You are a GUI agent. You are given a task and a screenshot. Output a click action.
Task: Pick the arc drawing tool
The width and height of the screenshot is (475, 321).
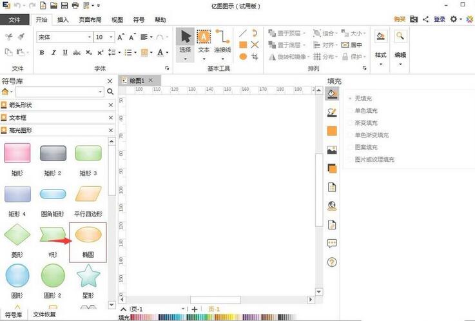click(x=255, y=33)
